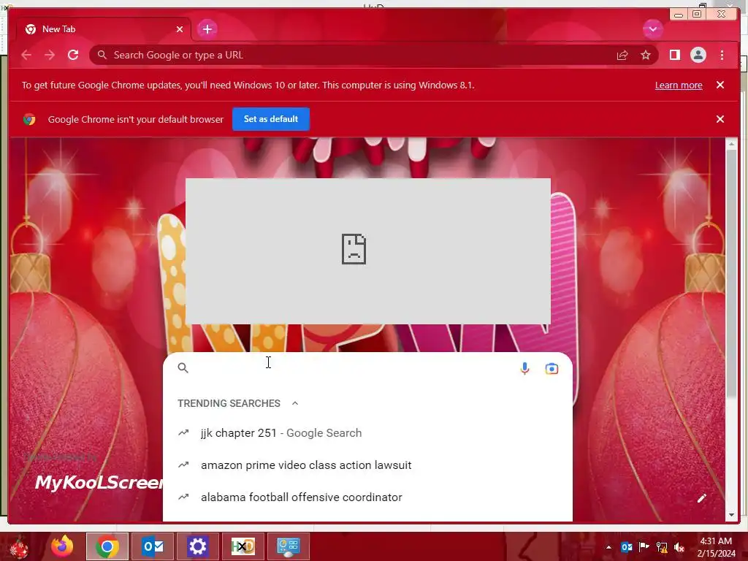Click the browser back arrow

click(x=26, y=55)
